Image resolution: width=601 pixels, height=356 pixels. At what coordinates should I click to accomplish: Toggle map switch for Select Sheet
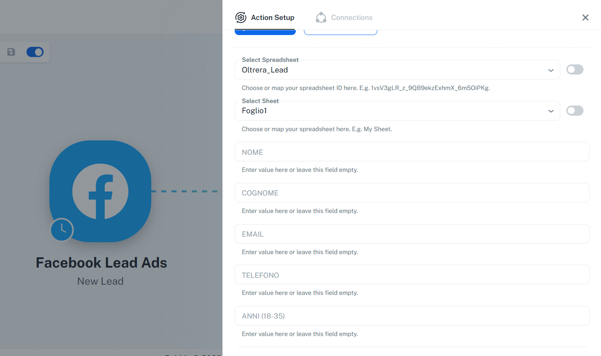pyautogui.click(x=575, y=111)
